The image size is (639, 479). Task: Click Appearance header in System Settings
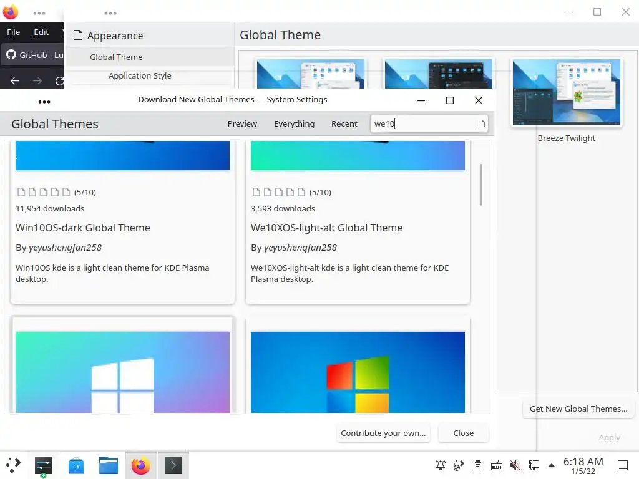115,36
